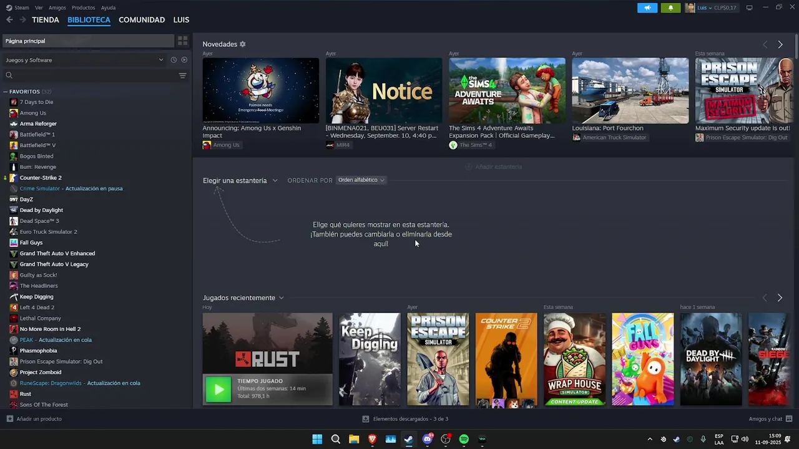Open the Ver menu
Image resolution: width=799 pixels, height=449 pixels.
point(39,7)
